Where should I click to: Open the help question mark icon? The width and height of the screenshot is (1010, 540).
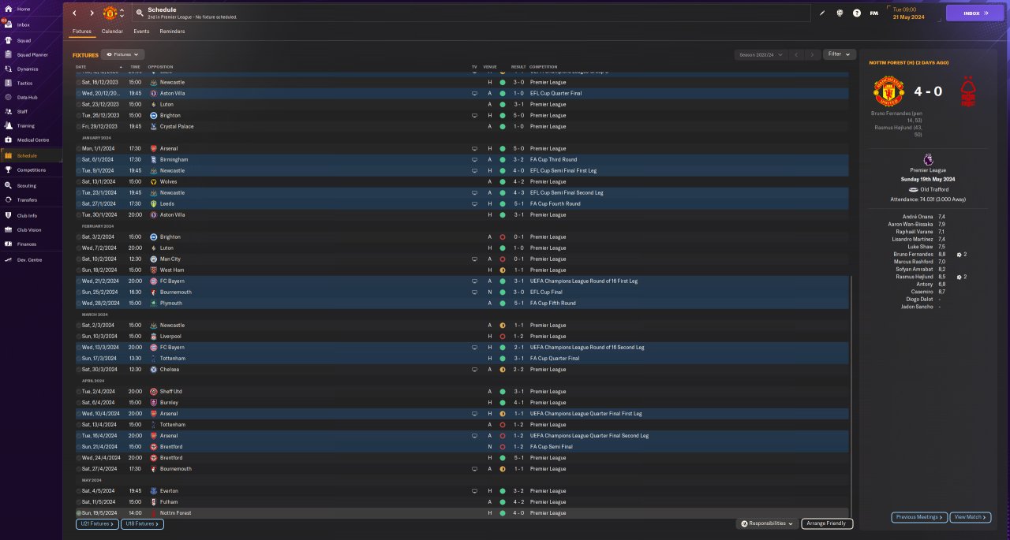[x=857, y=13]
